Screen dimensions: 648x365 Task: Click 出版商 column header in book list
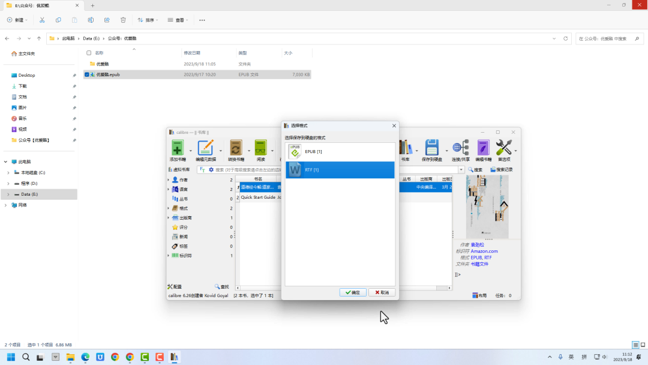[425, 179]
